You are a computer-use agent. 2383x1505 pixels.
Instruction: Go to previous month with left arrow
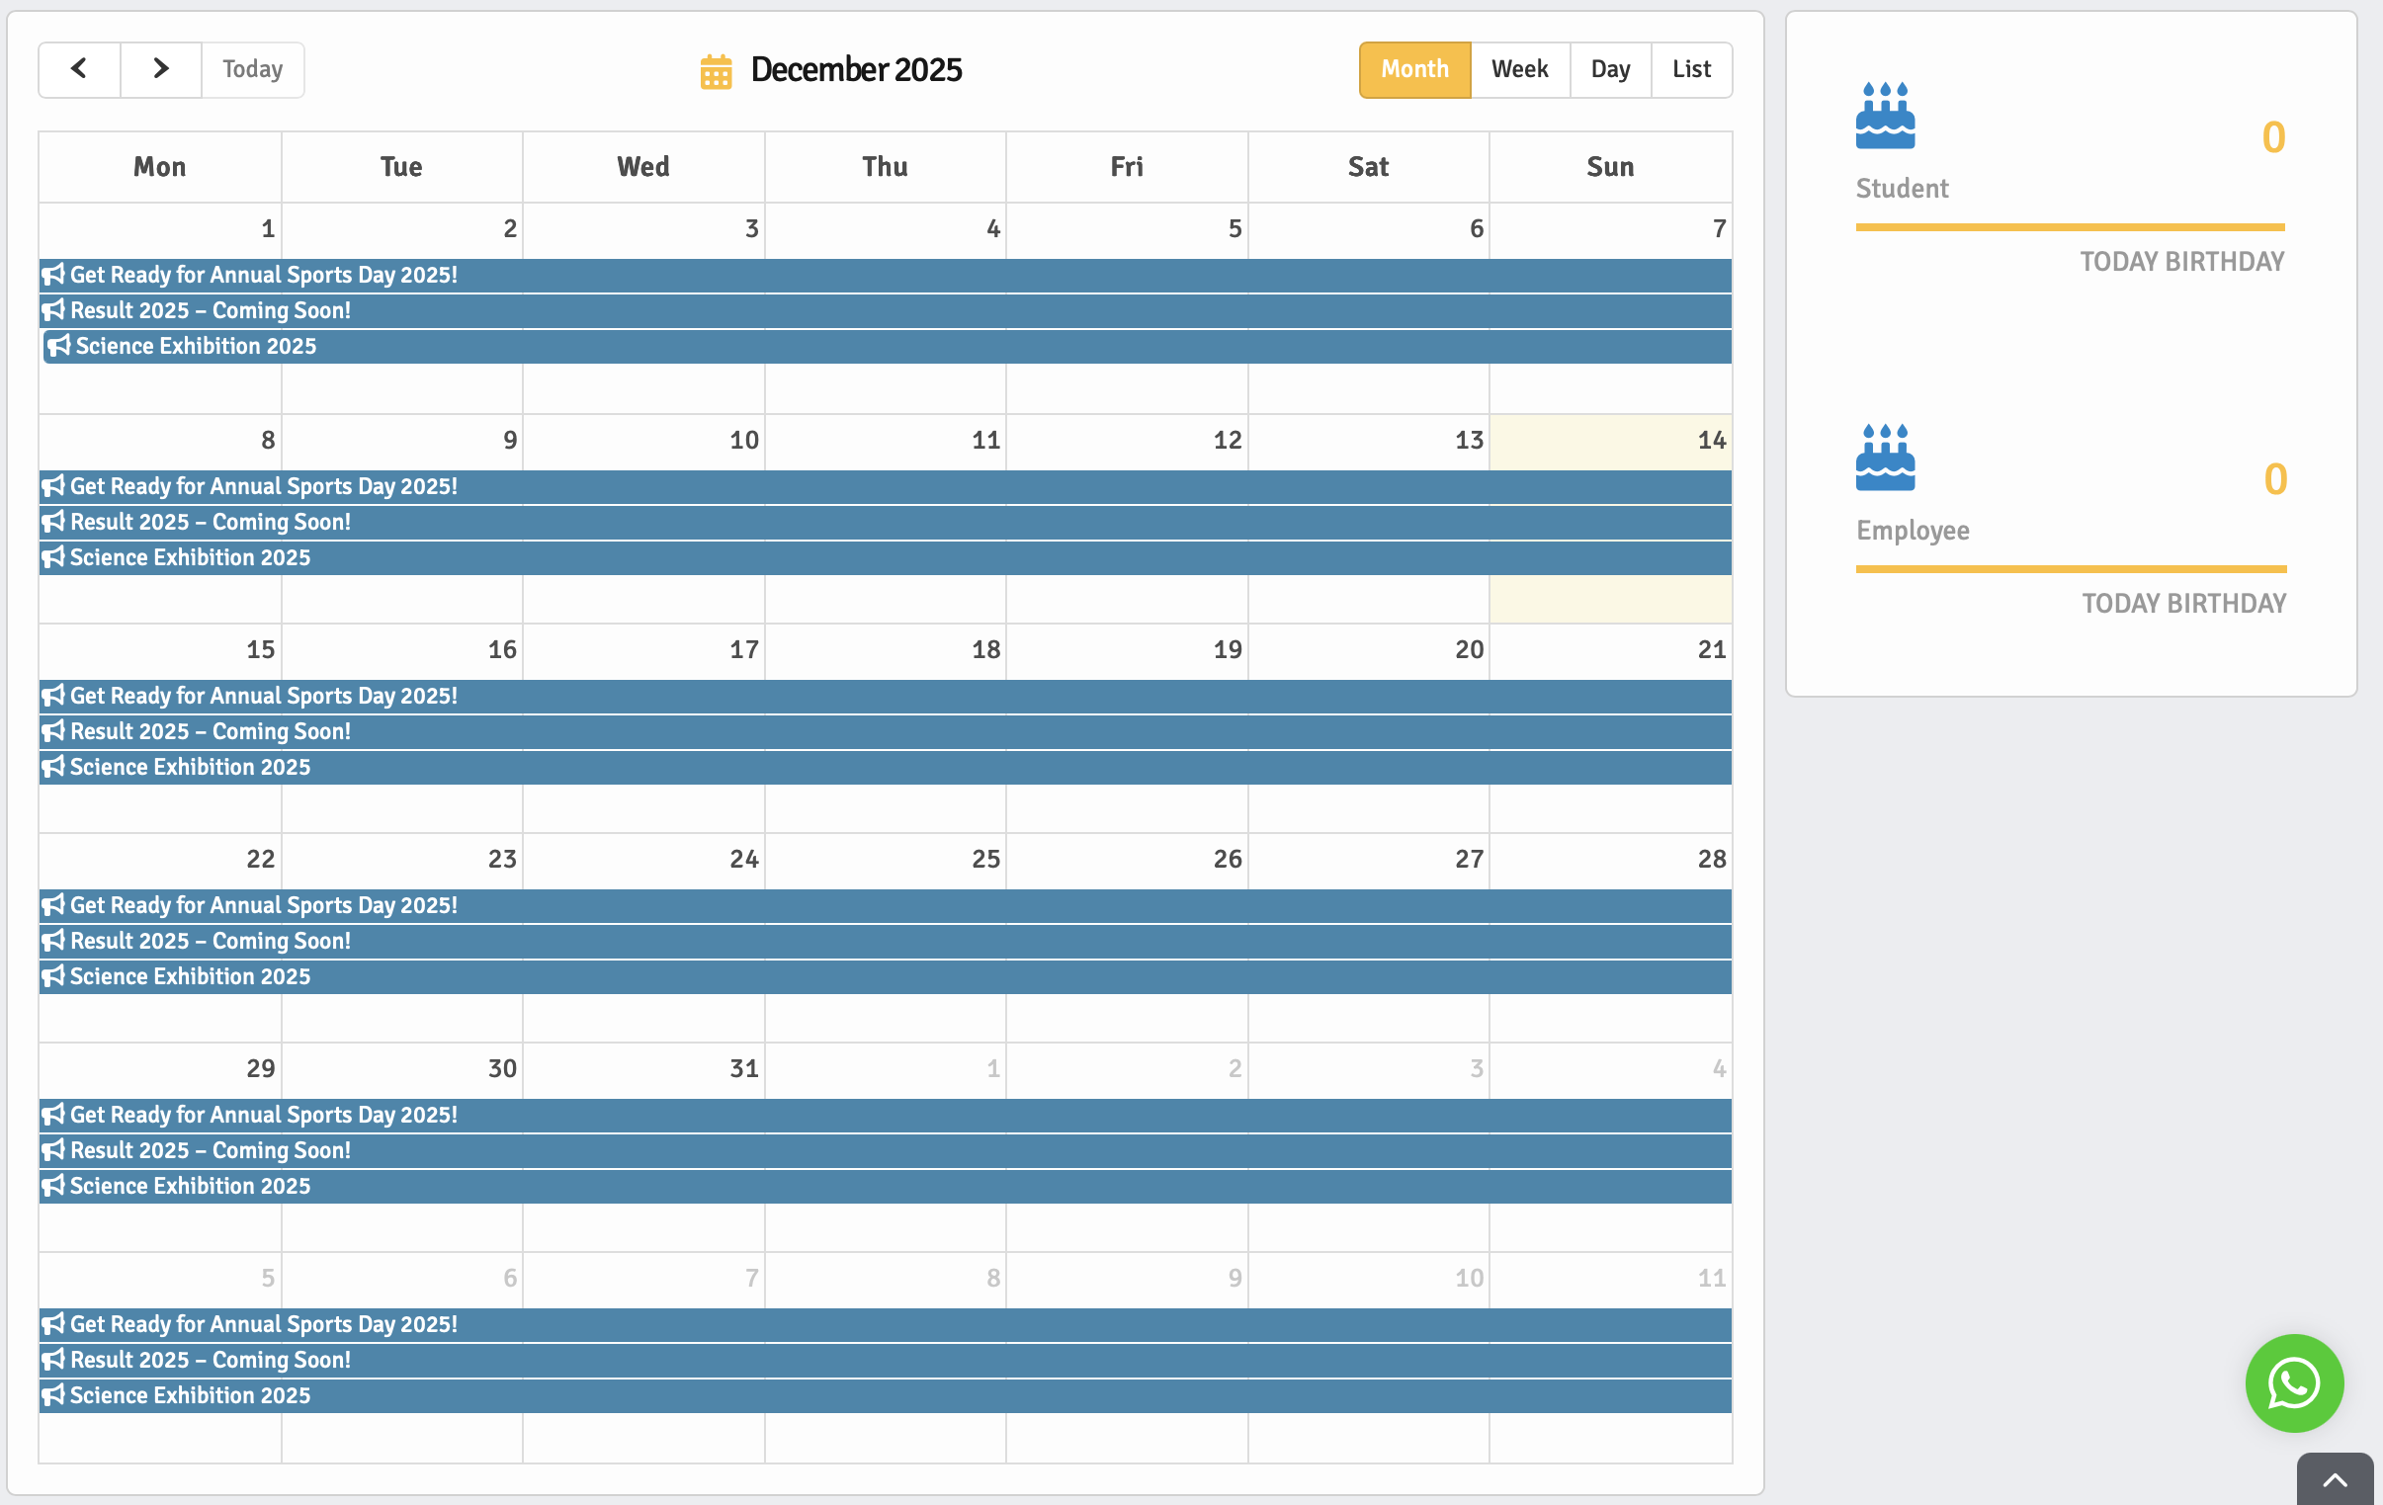[x=79, y=69]
